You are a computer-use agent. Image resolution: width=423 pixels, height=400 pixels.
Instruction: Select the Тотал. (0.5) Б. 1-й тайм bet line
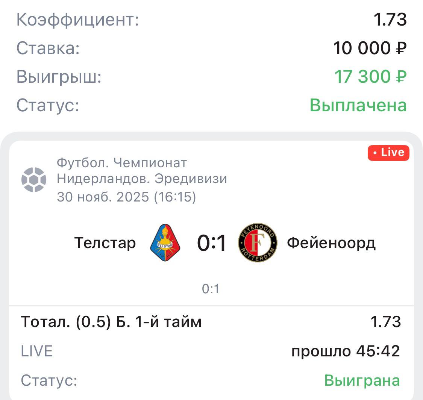click(x=111, y=322)
